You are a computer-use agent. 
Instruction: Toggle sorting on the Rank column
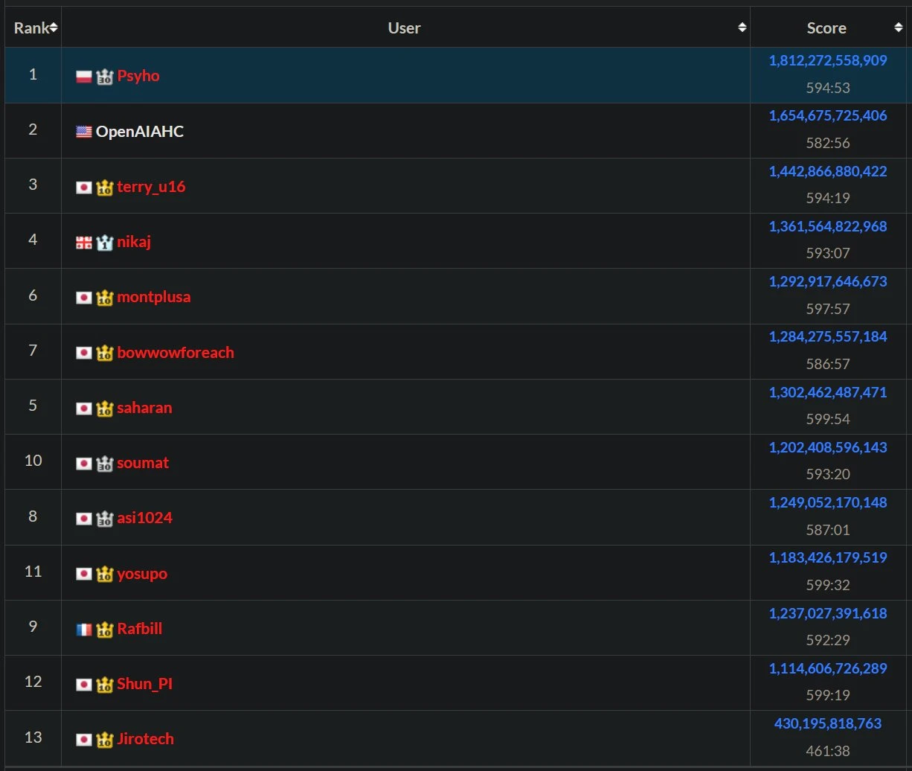[x=33, y=27]
